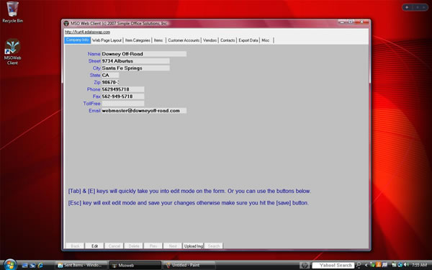
Task: Open the Item Categories tab
Action: (138, 40)
